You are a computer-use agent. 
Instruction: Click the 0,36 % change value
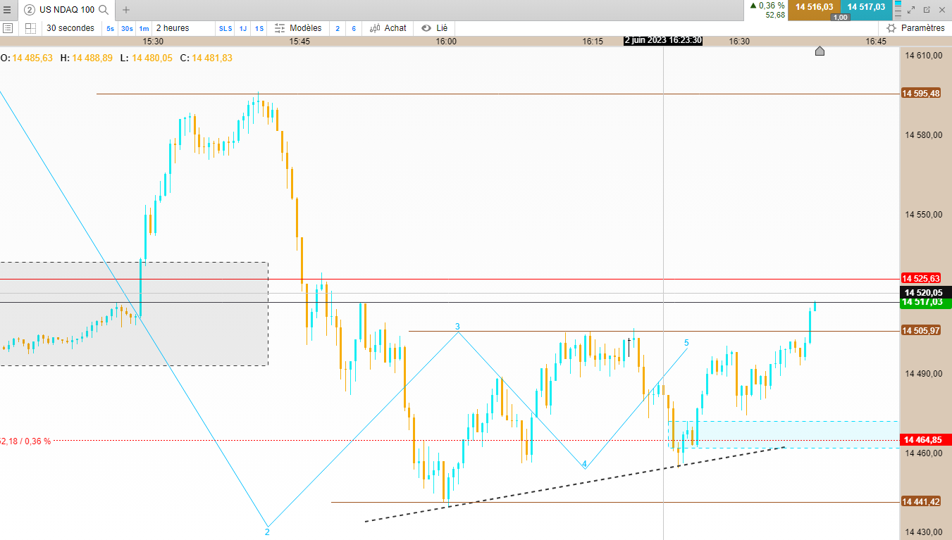(772, 5)
